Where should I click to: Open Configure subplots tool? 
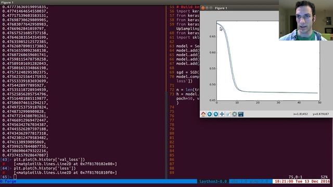235,114
